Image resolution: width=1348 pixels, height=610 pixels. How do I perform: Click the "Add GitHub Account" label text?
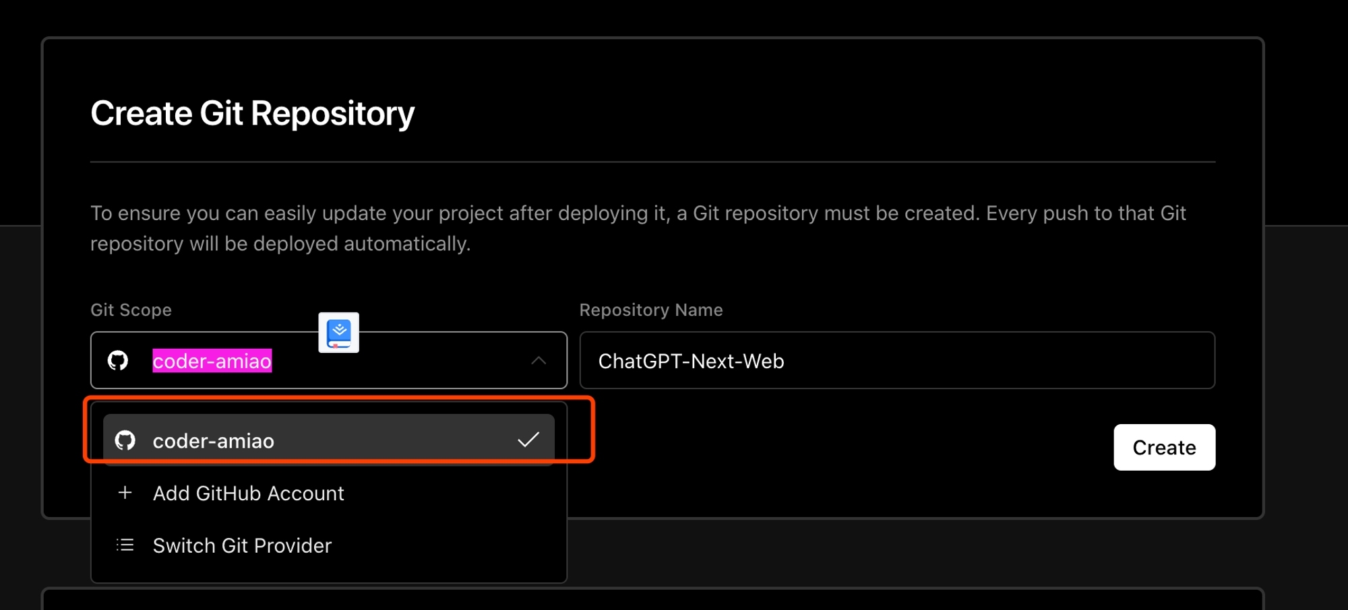(249, 493)
